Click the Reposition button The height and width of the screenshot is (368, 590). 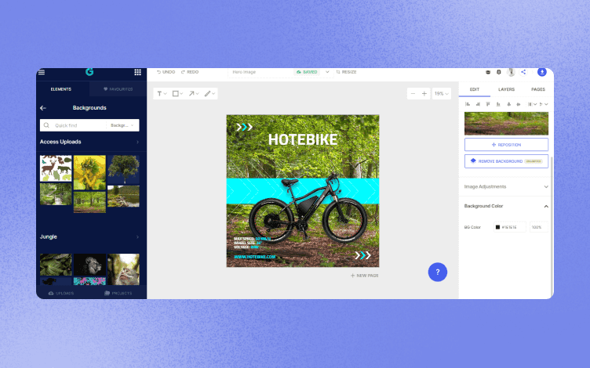coord(506,145)
